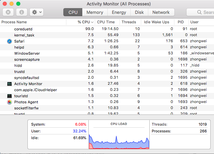The height and width of the screenshot is (154, 214).
Task: Click PID 1698 for screencapture
Action: coord(183,59)
